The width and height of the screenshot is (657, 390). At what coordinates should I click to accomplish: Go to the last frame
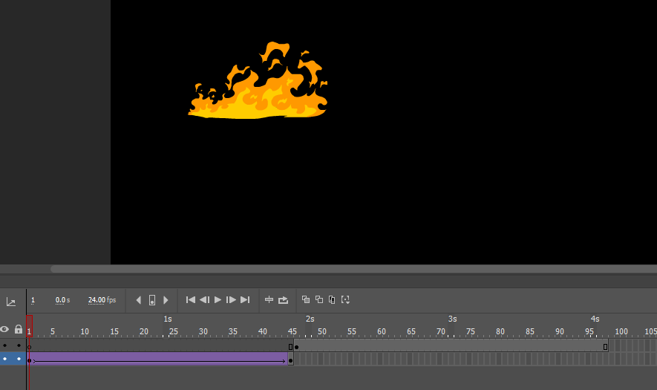tap(245, 300)
